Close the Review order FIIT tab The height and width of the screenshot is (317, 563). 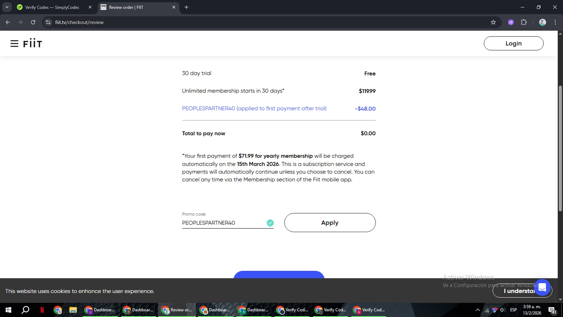[x=174, y=7]
